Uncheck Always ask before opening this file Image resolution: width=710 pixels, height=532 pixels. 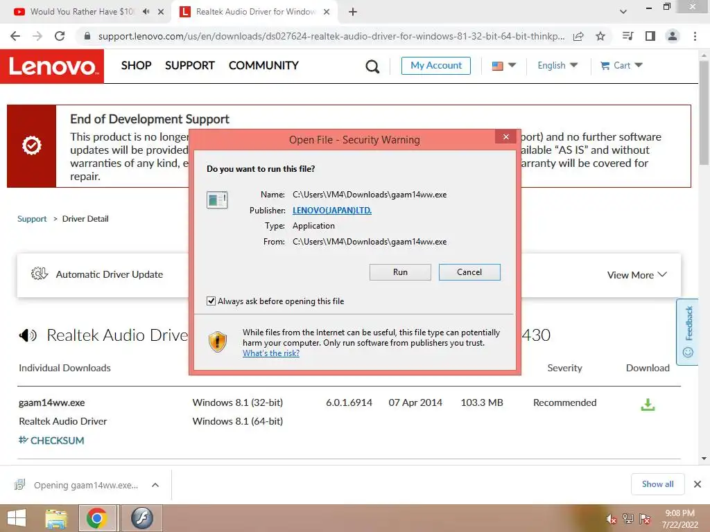pyautogui.click(x=211, y=301)
